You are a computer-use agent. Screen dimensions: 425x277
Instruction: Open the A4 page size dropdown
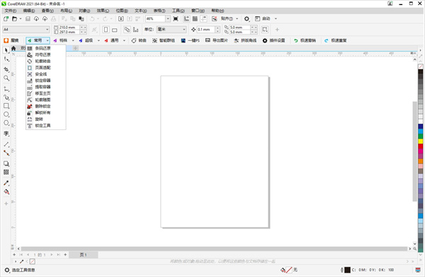coord(47,30)
